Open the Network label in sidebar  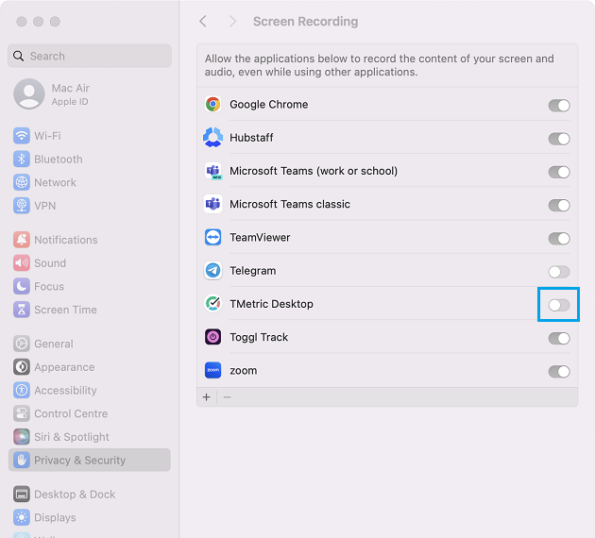(55, 182)
